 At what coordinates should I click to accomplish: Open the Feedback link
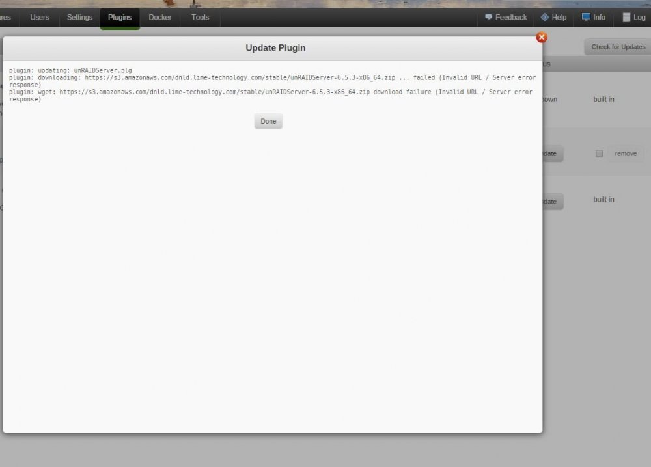(x=510, y=18)
